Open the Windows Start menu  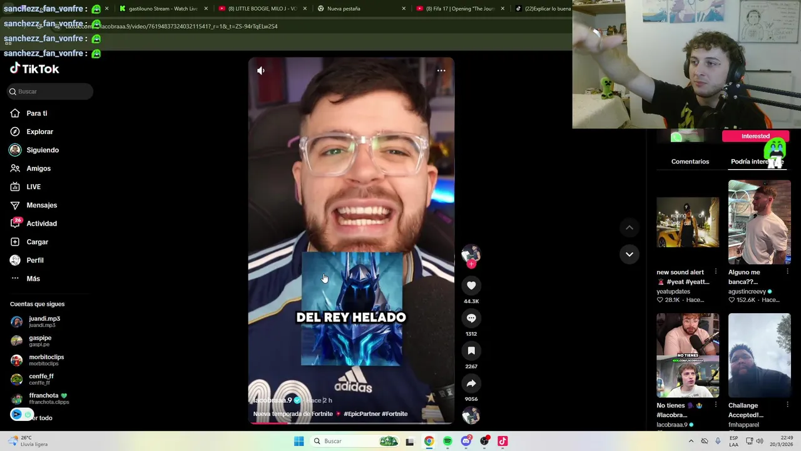point(299,441)
